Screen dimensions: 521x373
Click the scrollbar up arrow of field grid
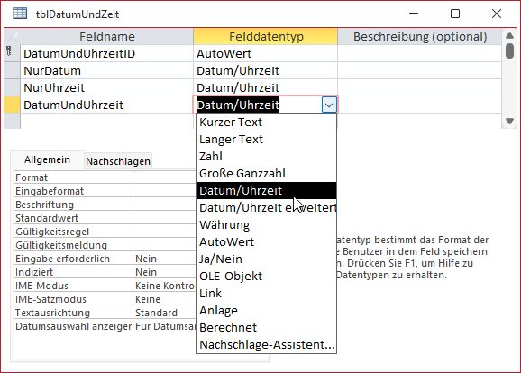pos(509,35)
